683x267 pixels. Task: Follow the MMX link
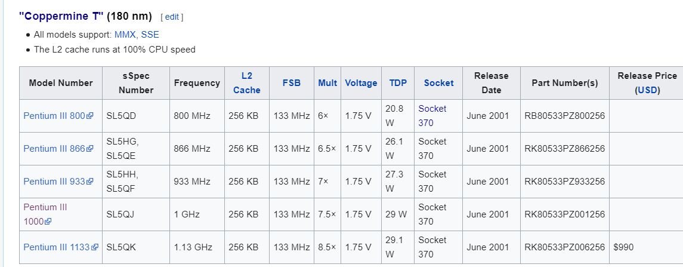[125, 35]
